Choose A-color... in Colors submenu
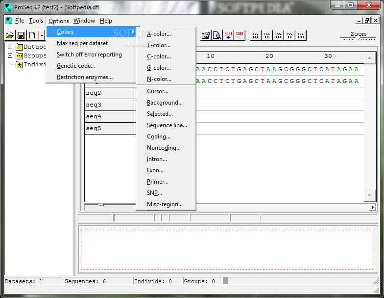Screen dimensions: 384x298 tap(166, 34)
